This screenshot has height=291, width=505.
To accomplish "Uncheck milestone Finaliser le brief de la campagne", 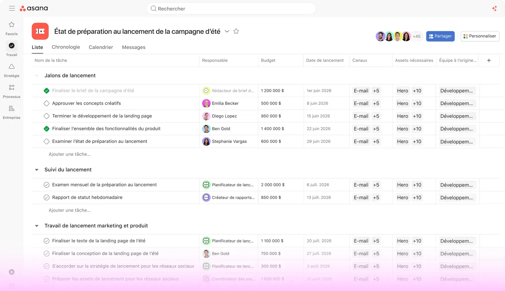I will coord(46,91).
